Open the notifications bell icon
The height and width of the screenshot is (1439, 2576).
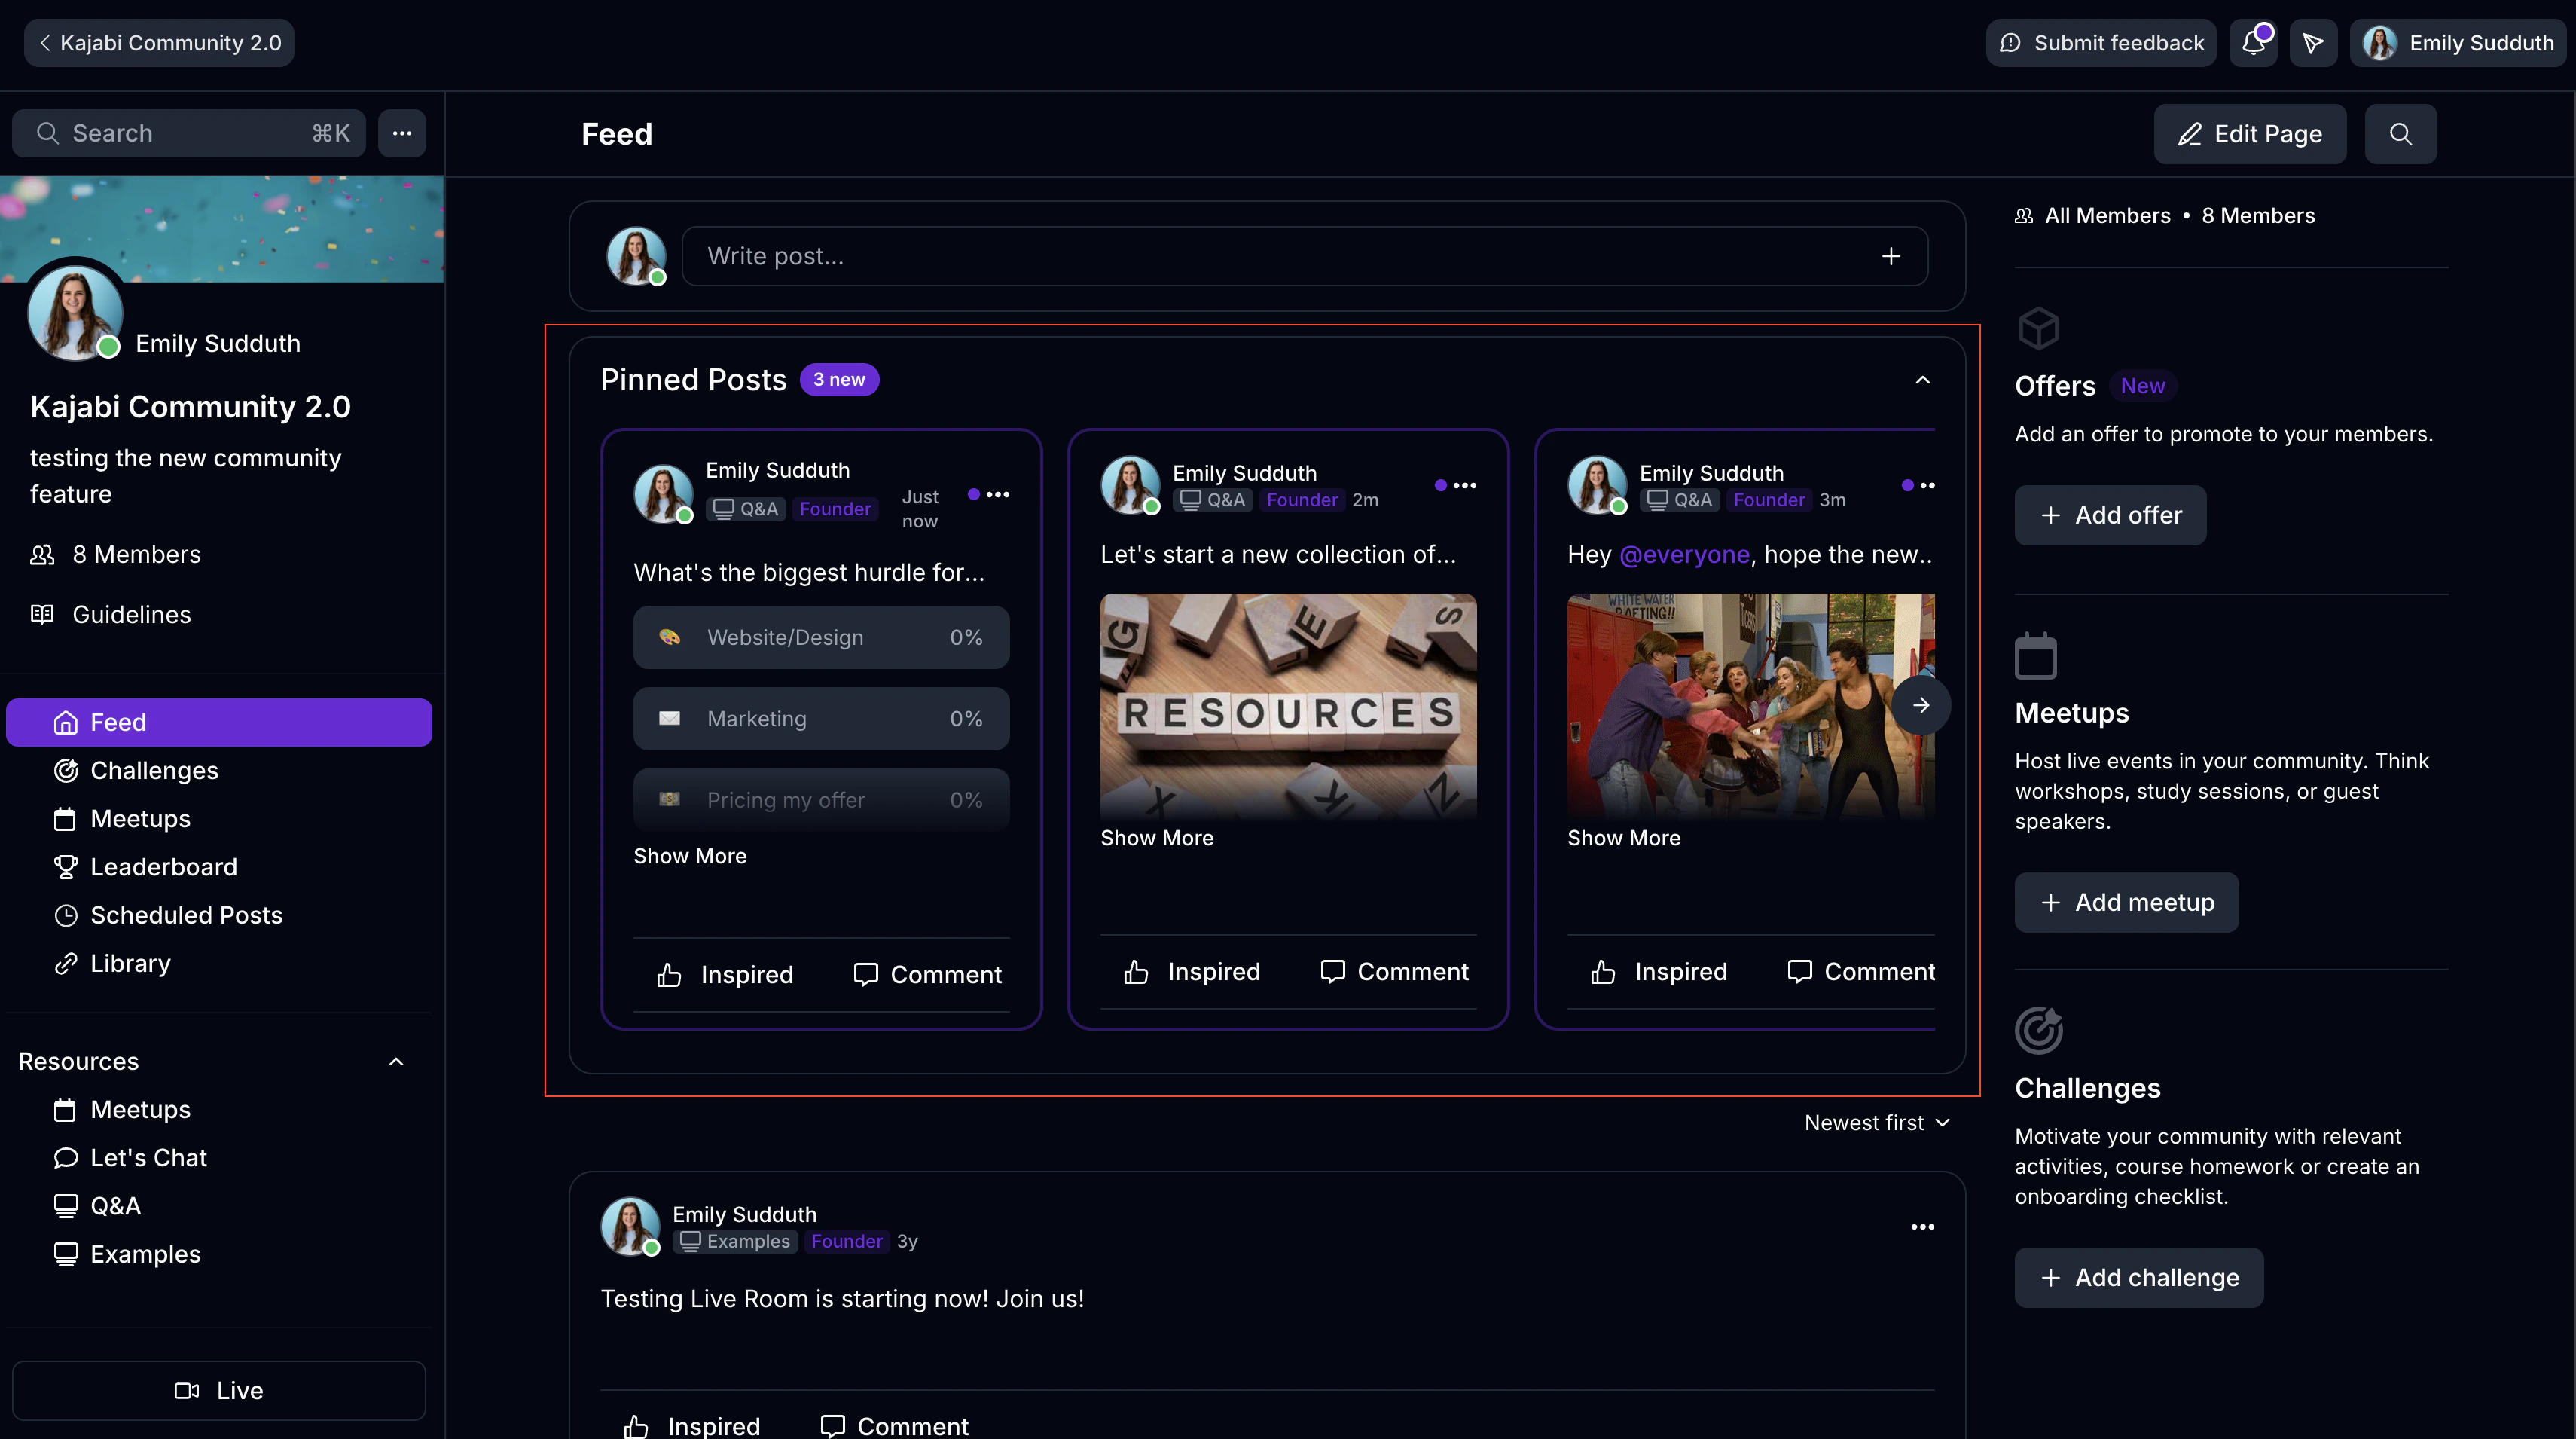[x=2252, y=43]
